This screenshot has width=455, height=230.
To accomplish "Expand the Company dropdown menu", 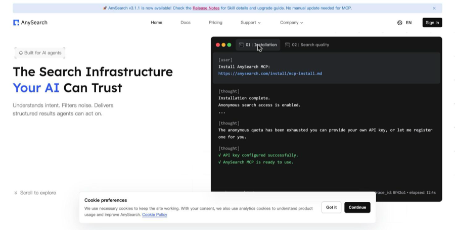I will 291,23.
